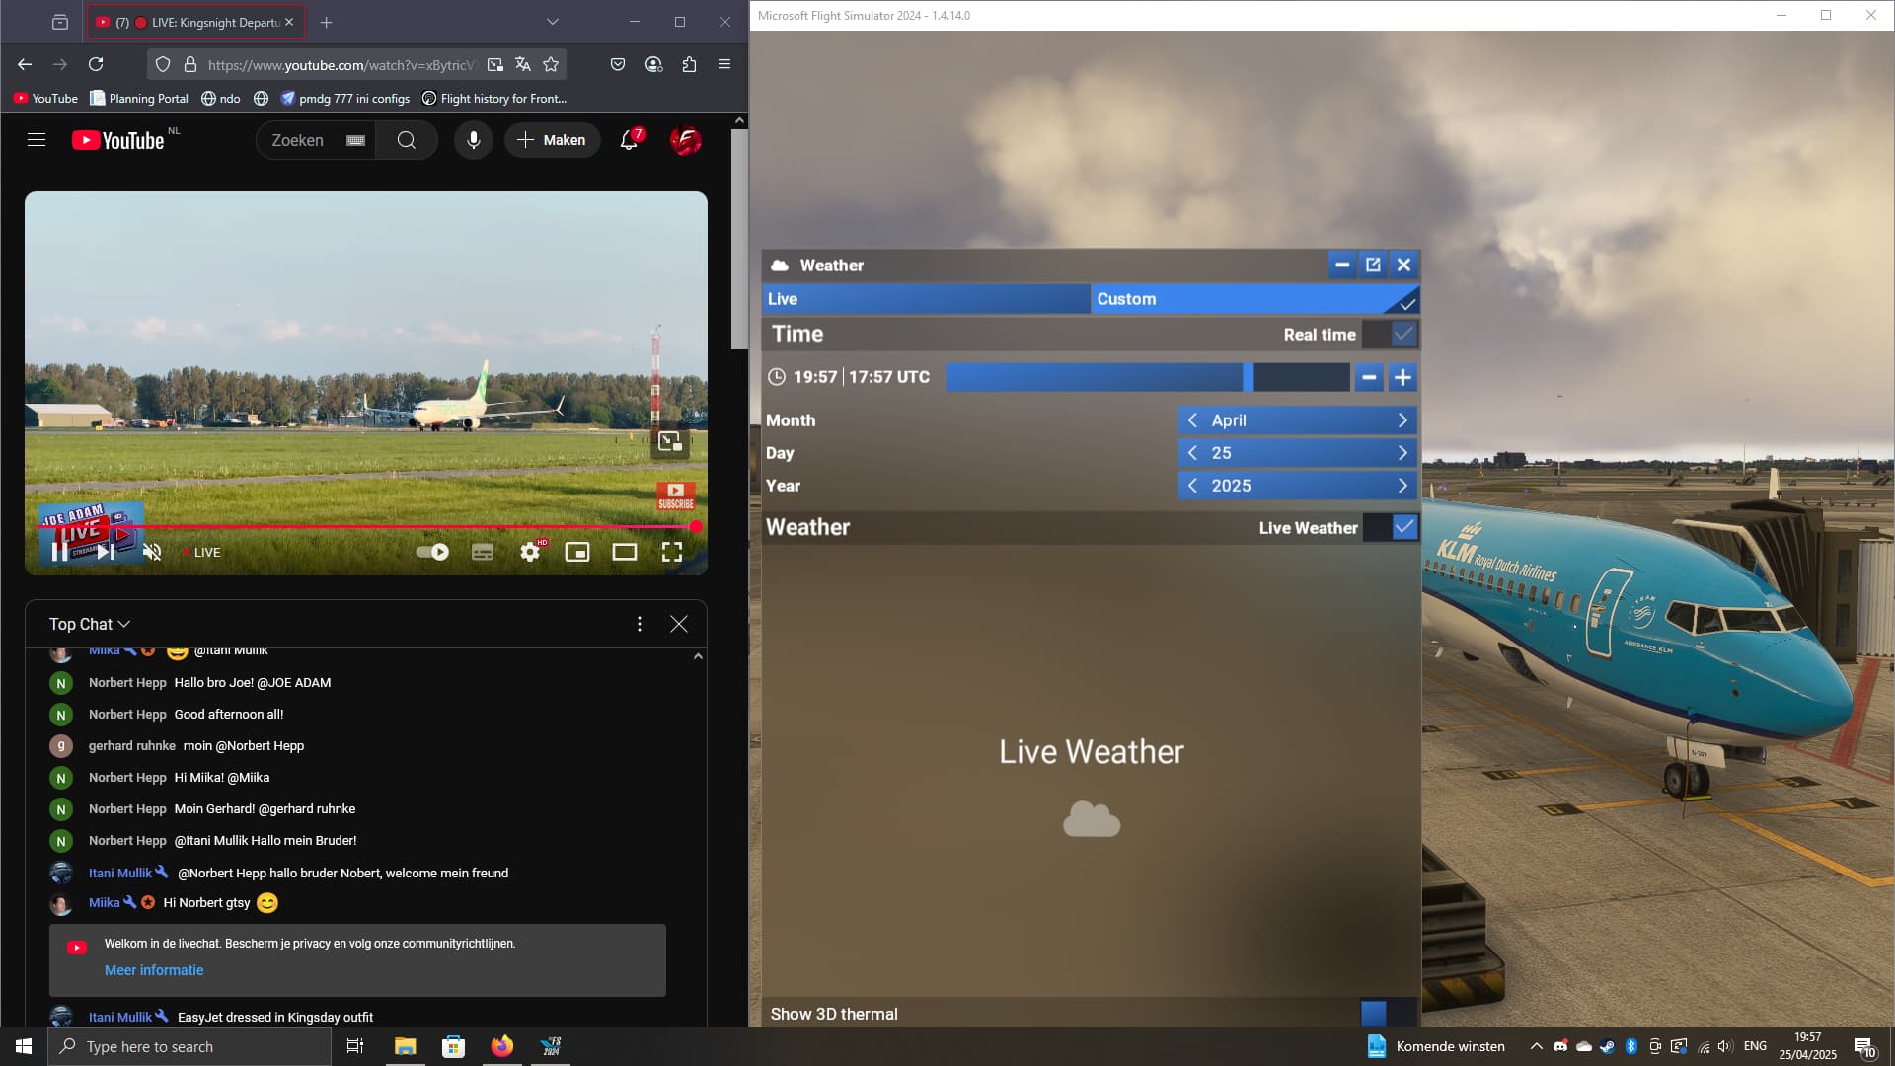Open the video player settings gear
The width and height of the screenshot is (1895, 1066).
point(530,552)
